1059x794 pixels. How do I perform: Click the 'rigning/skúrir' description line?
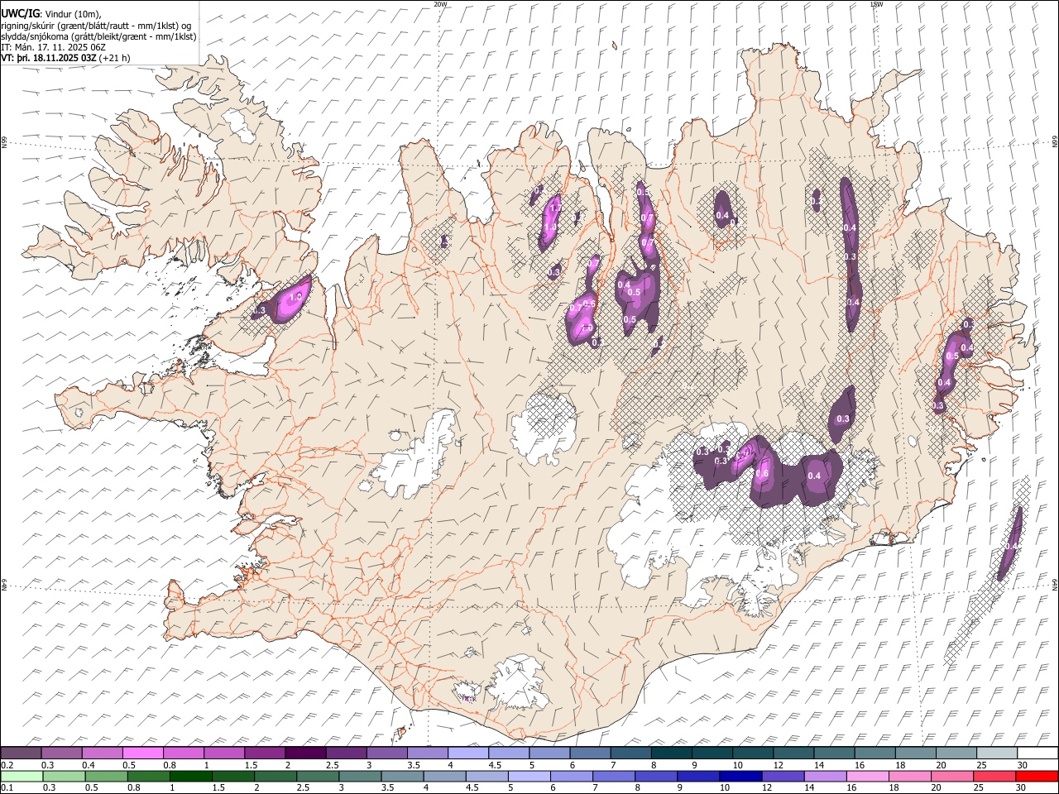(96, 26)
